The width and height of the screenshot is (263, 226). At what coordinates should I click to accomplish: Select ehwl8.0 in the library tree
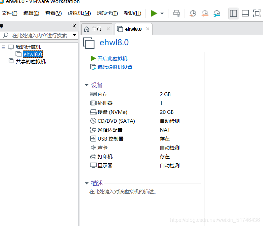[x=33, y=54]
